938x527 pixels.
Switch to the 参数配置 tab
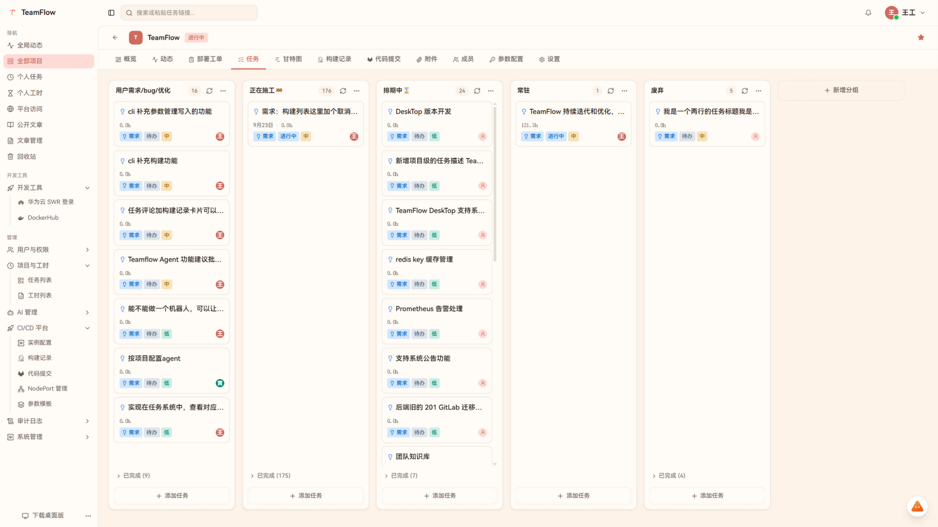[x=506, y=59]
